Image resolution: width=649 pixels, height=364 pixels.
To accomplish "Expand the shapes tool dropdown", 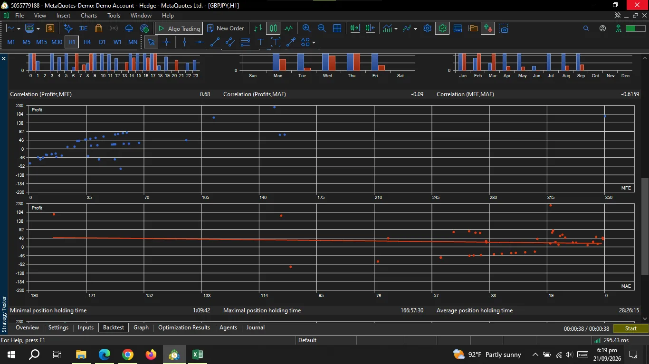I will 314,43.
